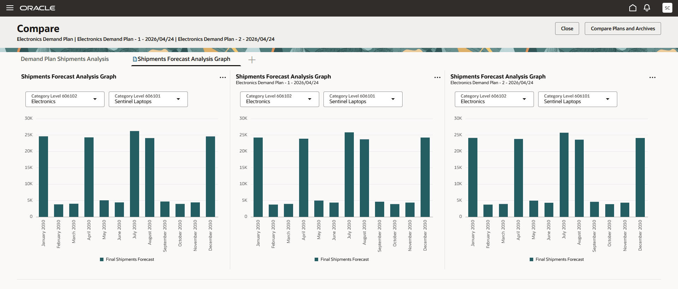The height and width of the screenshot is (289, 678).
Task: Open the hamburger navigation menu
Action: [10, 8]
